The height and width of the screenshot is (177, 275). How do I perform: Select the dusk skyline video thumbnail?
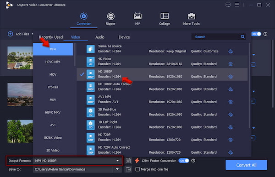pos(20,94)
